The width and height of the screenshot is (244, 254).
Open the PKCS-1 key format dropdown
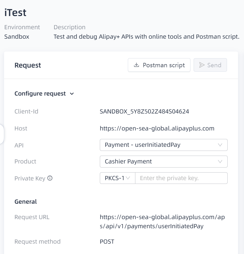(x=117, y=178)
